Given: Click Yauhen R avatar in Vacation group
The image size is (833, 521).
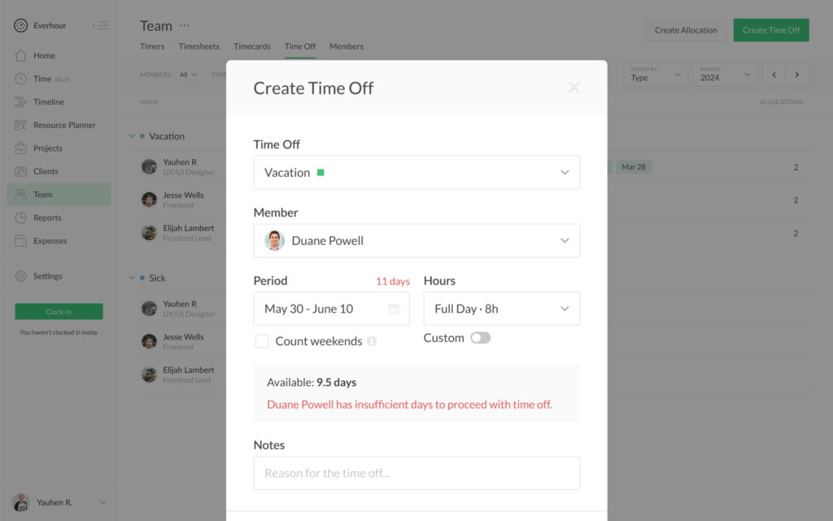Looking at the screenshot, I should (150, 167).
